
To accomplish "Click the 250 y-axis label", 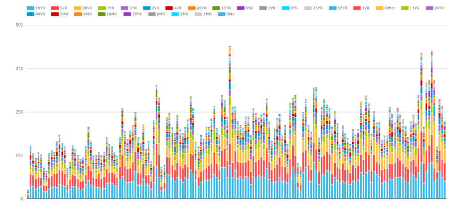I will pos(19,112).
